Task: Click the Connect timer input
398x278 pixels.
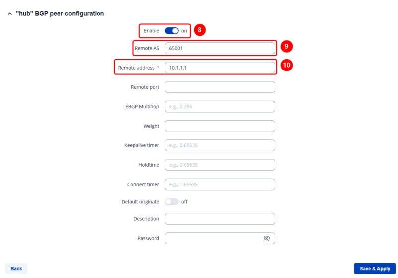Action: [x=219, y=184]
